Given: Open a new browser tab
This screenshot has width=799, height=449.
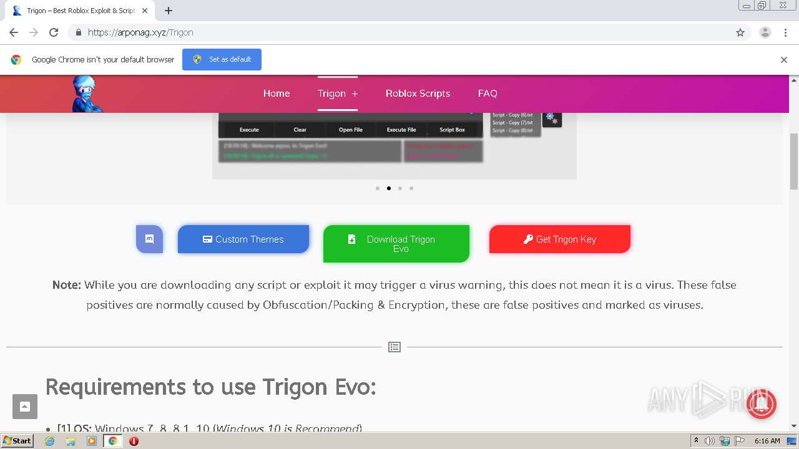Looking at the screenshot, I should click(169, 11).
